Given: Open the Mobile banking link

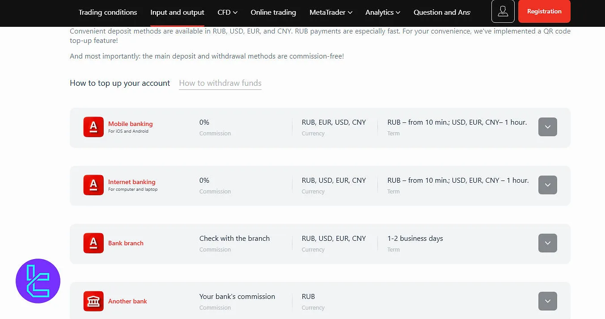Looking at the screenshot, I should (130, 124).
